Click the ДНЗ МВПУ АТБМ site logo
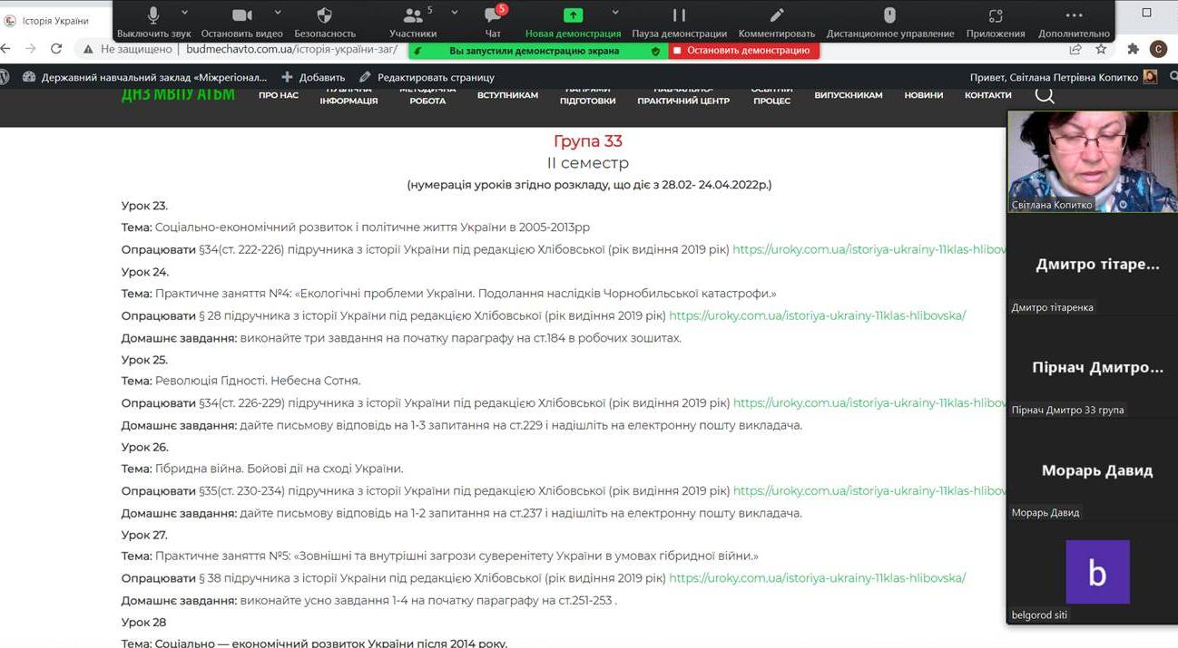The image size is (1178, 648). (x=178, y=95)
